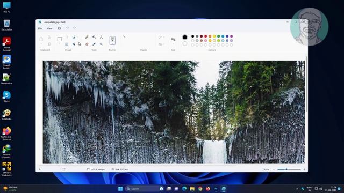Click the Copy icon in Clipboard
The width and height of the screenshot is (344, 193).
tap(49, 44)
